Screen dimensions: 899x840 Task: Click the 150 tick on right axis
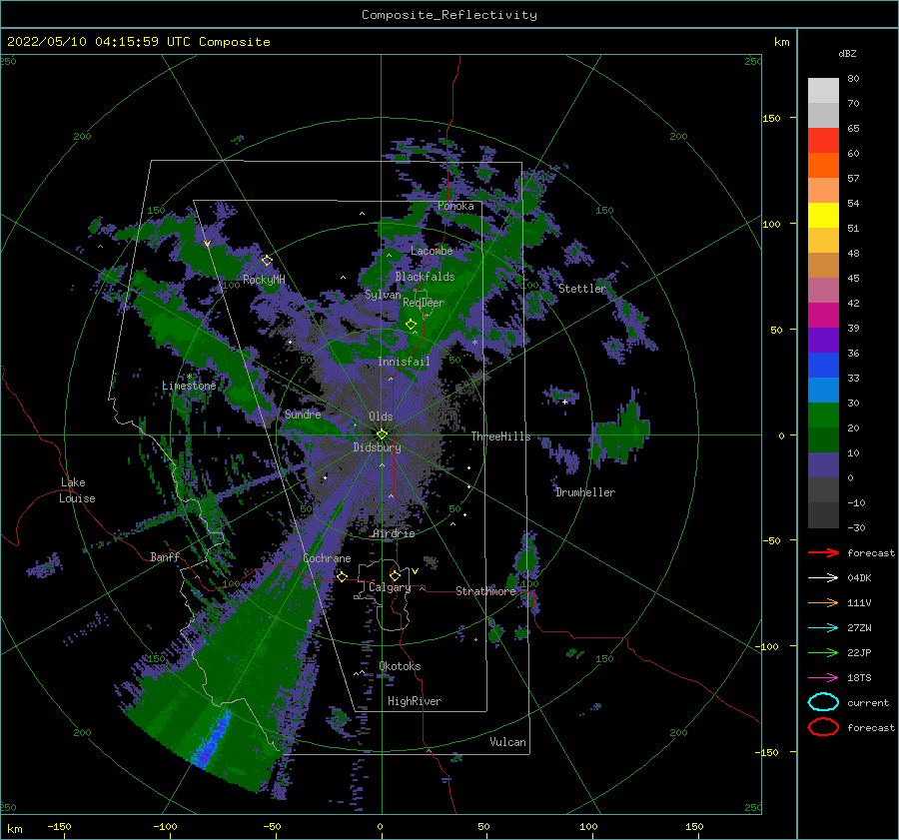[771, 118]
